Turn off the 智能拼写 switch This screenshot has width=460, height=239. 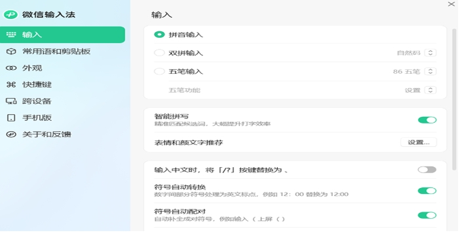tap(427, 119)
